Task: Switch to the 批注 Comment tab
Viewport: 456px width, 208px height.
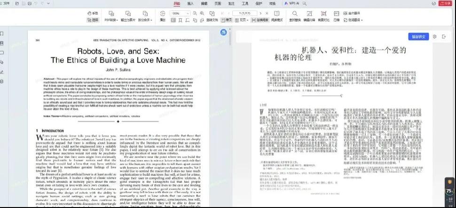Action: pos(231,3)
